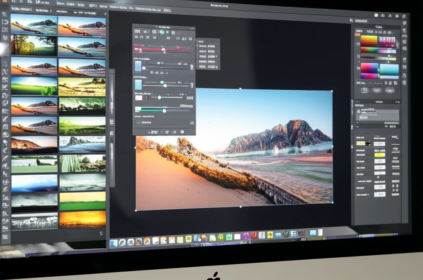423x280 pixels.
Task: Open the yellow-green round icon in the Dock
Action: pos(221,237)
